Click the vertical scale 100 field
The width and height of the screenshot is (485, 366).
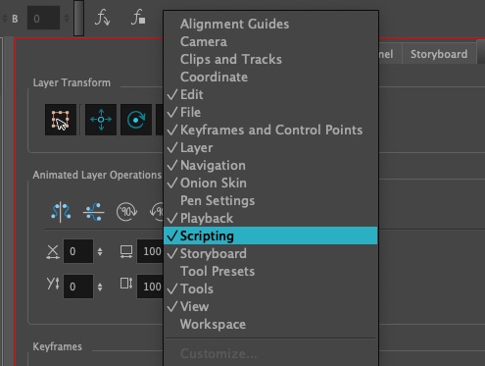(x=150, y=287)
